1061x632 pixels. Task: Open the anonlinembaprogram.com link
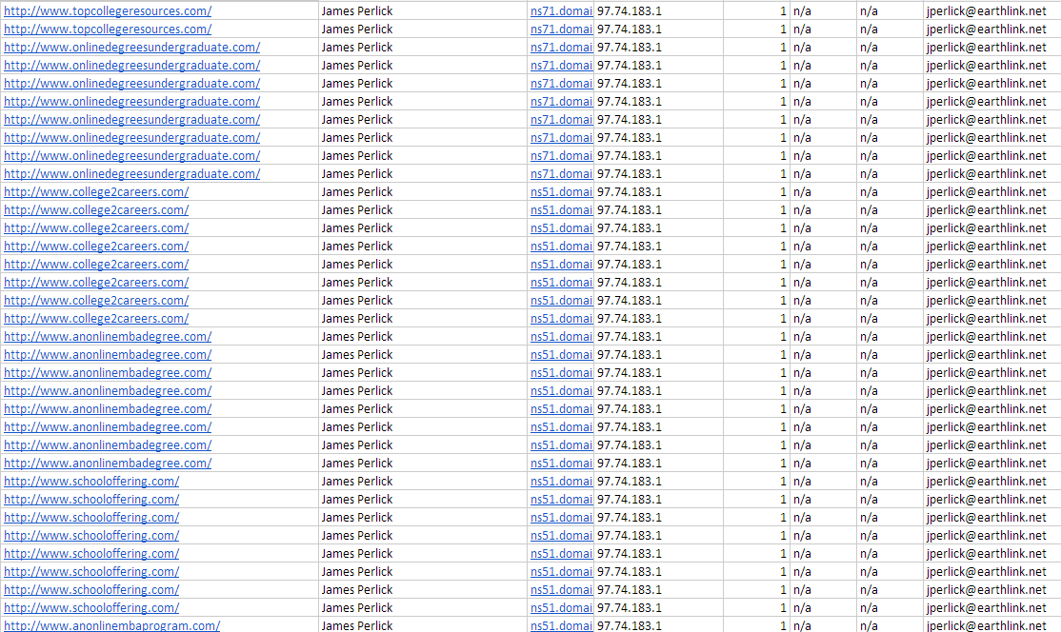(x=111, y=626)
